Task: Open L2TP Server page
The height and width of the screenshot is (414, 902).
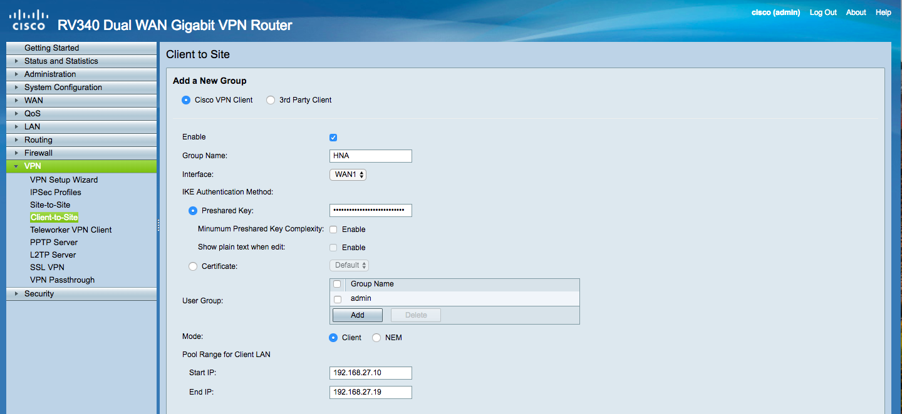Action: tap(53, 255)
